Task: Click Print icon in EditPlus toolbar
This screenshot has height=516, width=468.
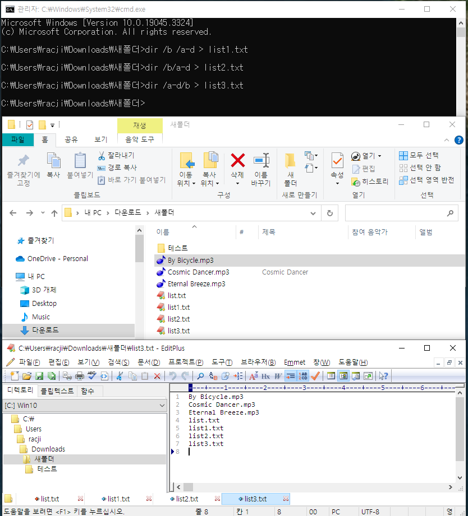Action: pos(80,376)
